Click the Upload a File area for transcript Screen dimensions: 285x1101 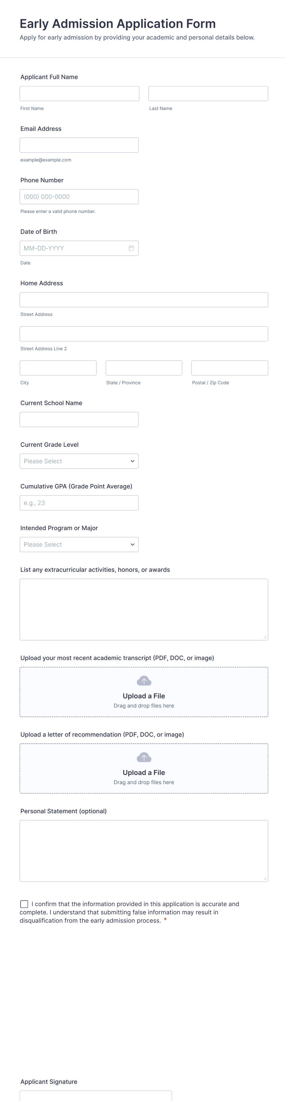coord(143,692)
